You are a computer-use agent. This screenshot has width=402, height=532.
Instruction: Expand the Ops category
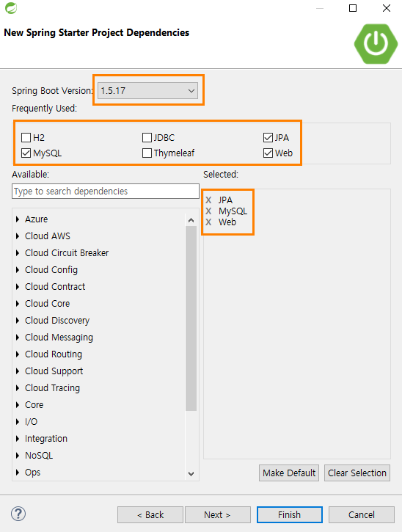tap(18, 473)
